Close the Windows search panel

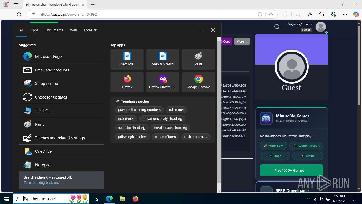[213, 30]
